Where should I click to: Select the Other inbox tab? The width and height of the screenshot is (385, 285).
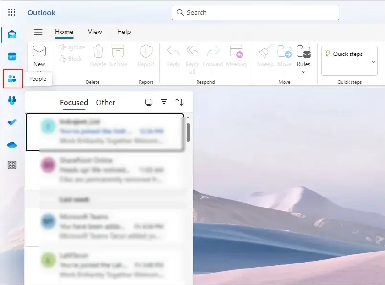pos(106,102)
